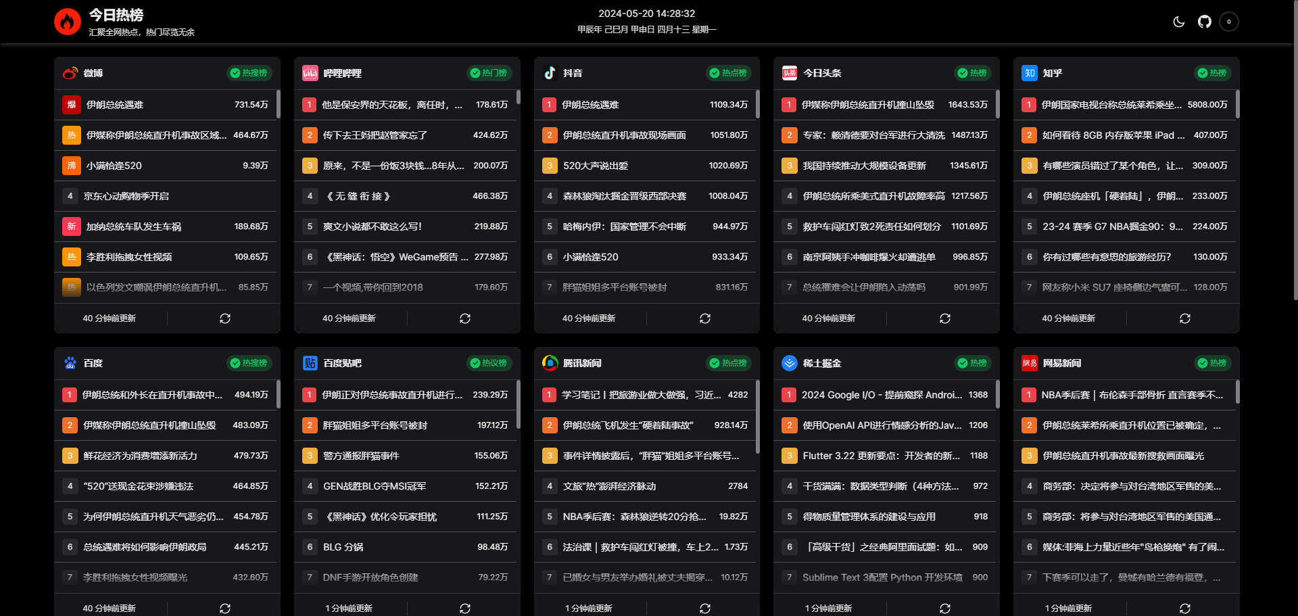Refresh the 哔哩哔哩 list
1298x616 pixels.
(x=465, y=318)
